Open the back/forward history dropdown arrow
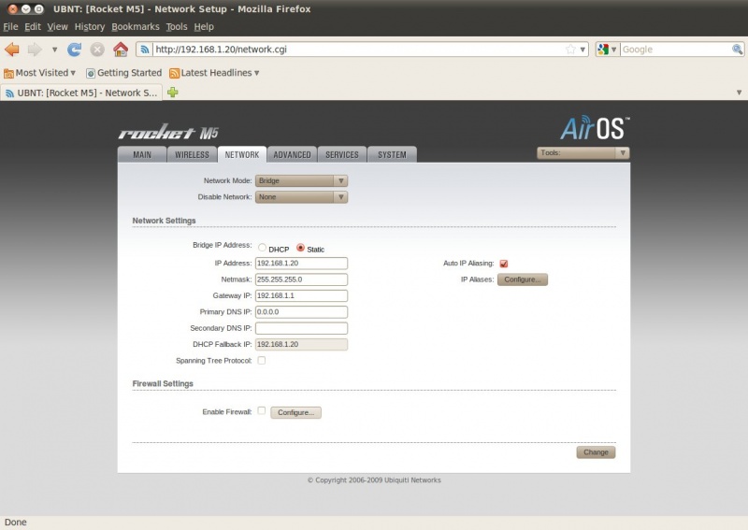 (x=54, y=50)
